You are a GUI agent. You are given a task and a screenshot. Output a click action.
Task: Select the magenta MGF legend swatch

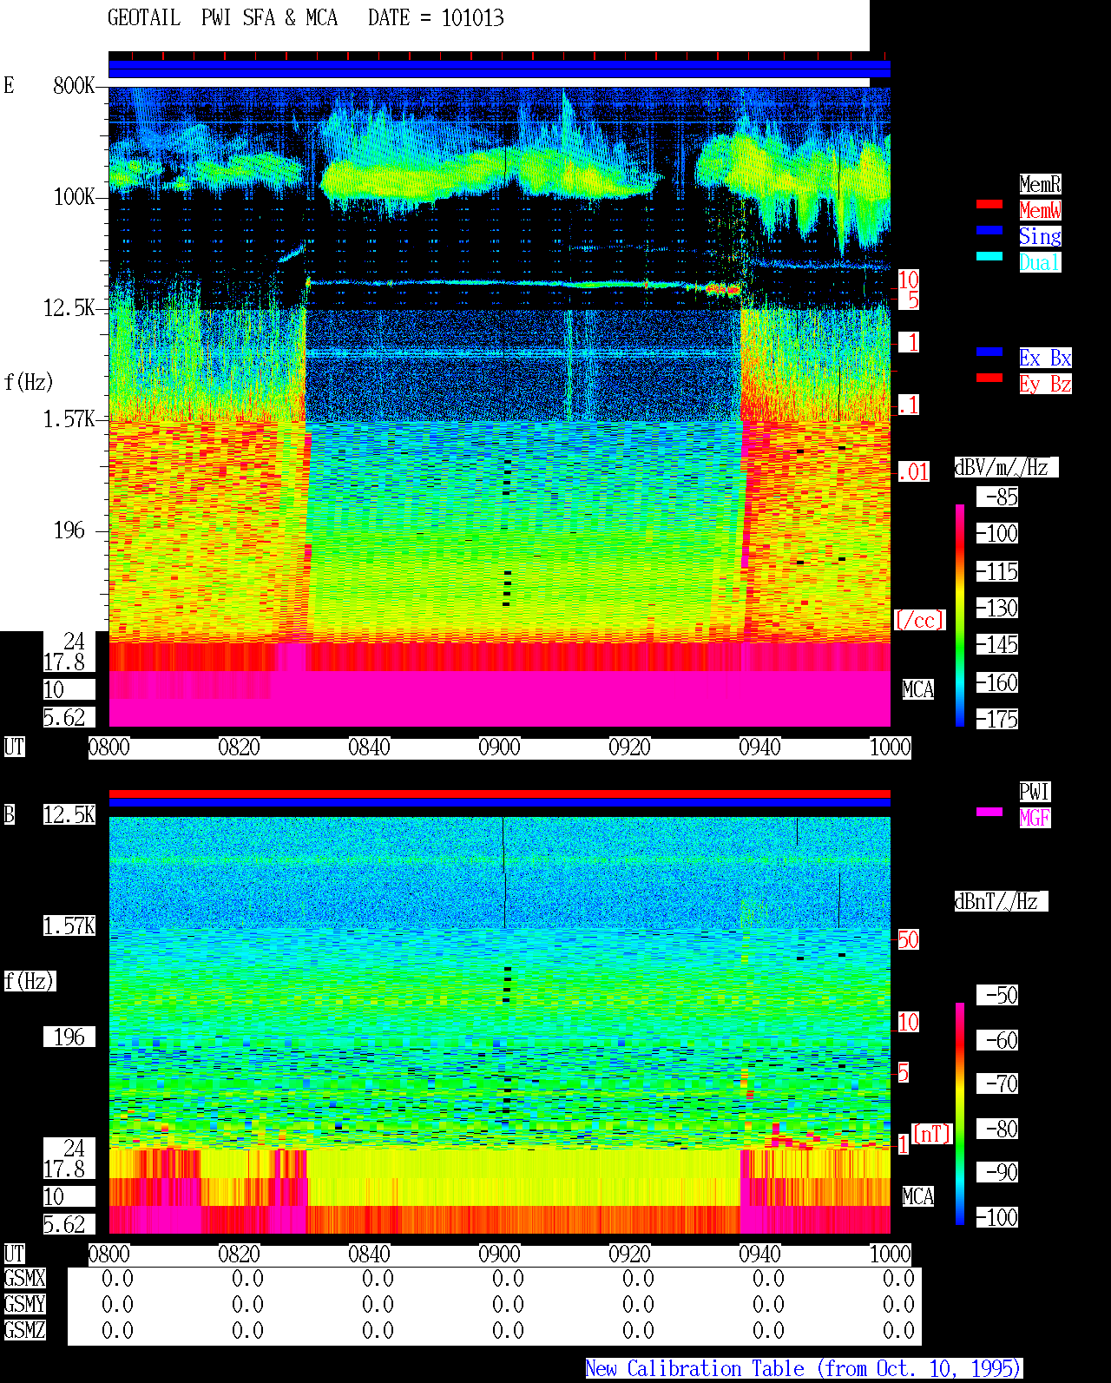click(x=989, y=812)
